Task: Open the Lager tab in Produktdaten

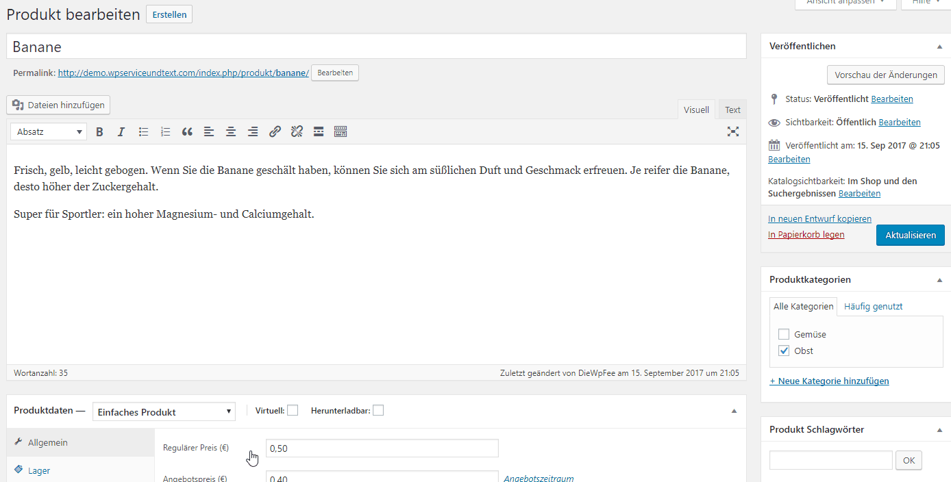Action: (40, 470)
